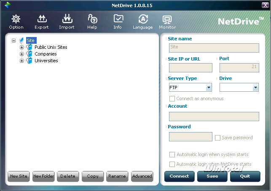Click the New Folder button
The image size is (271, 191).
pos(43,176)
